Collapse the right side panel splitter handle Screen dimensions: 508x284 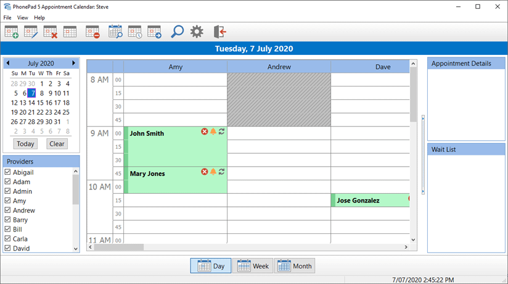(423, 155)
